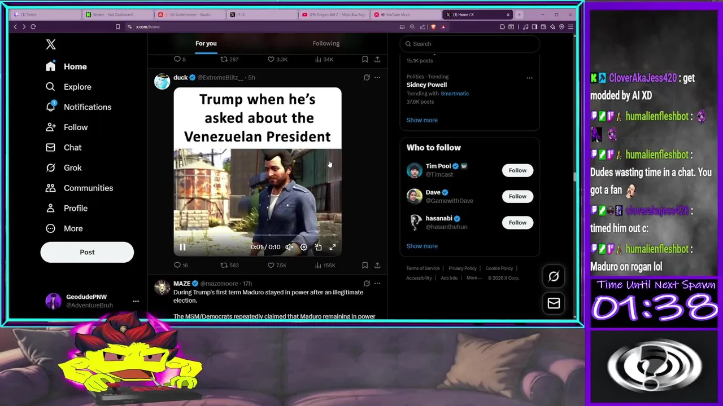
Task: Open Communities in the sidebar
Action: pos(79,188)
